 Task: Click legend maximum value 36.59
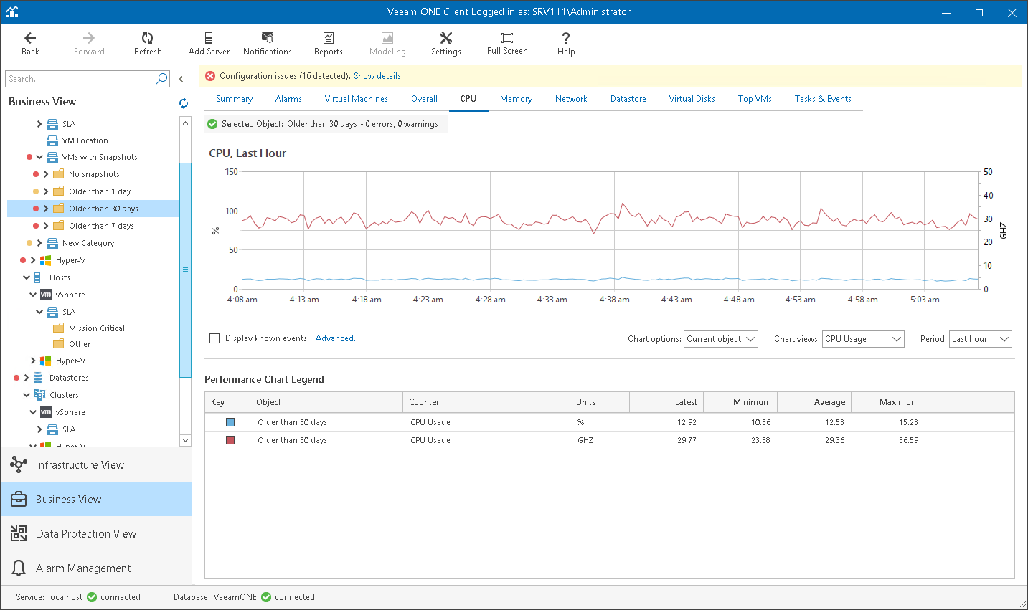908,440
